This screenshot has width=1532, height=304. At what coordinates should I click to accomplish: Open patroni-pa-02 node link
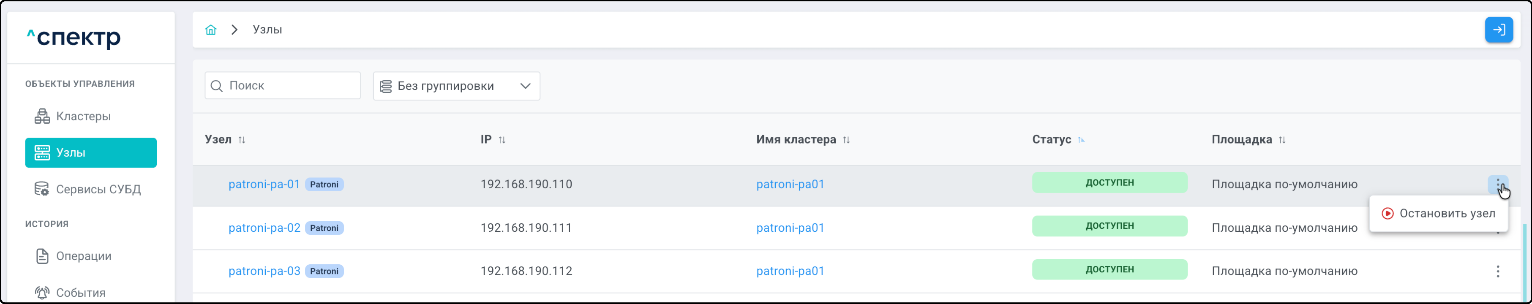point(264,228)
